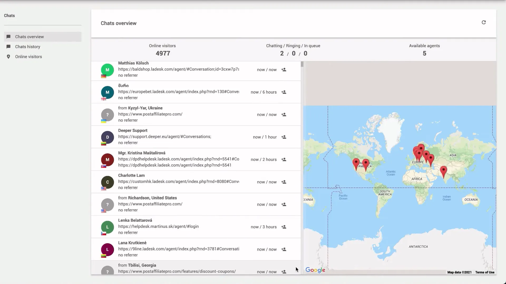Viewport: 506px width, 284px height.
Task: Click the 'now / 3 hours' time value
Action: tap(264, 227)
